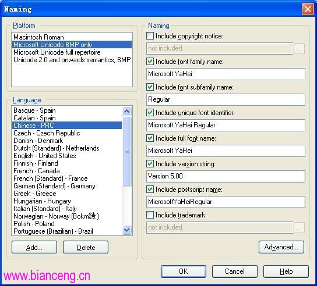Click the full font name field

tap(226, 151)
